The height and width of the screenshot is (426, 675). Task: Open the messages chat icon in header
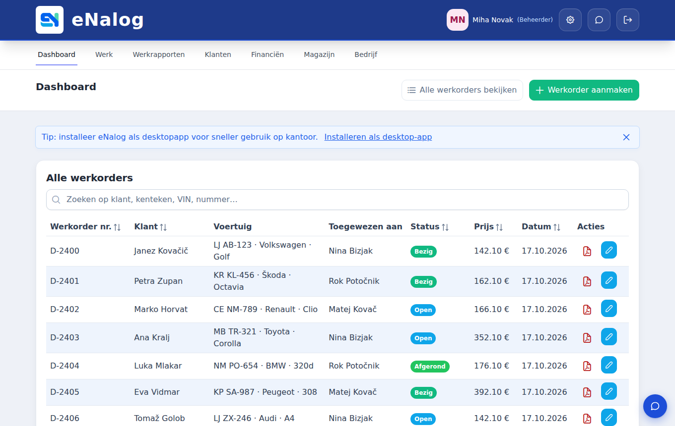click(x=599, y=20)
